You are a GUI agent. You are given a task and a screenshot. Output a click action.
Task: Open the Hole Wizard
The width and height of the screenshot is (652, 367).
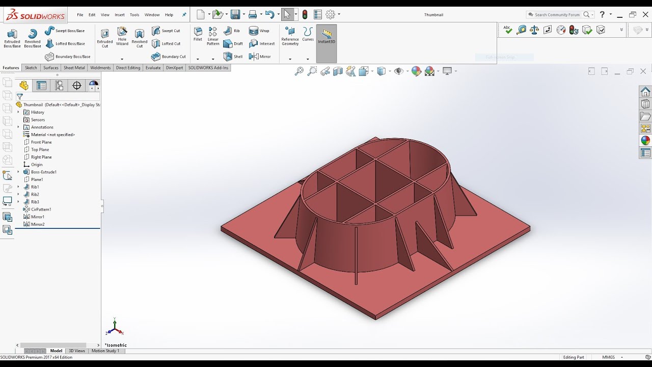tap(122, 37)
